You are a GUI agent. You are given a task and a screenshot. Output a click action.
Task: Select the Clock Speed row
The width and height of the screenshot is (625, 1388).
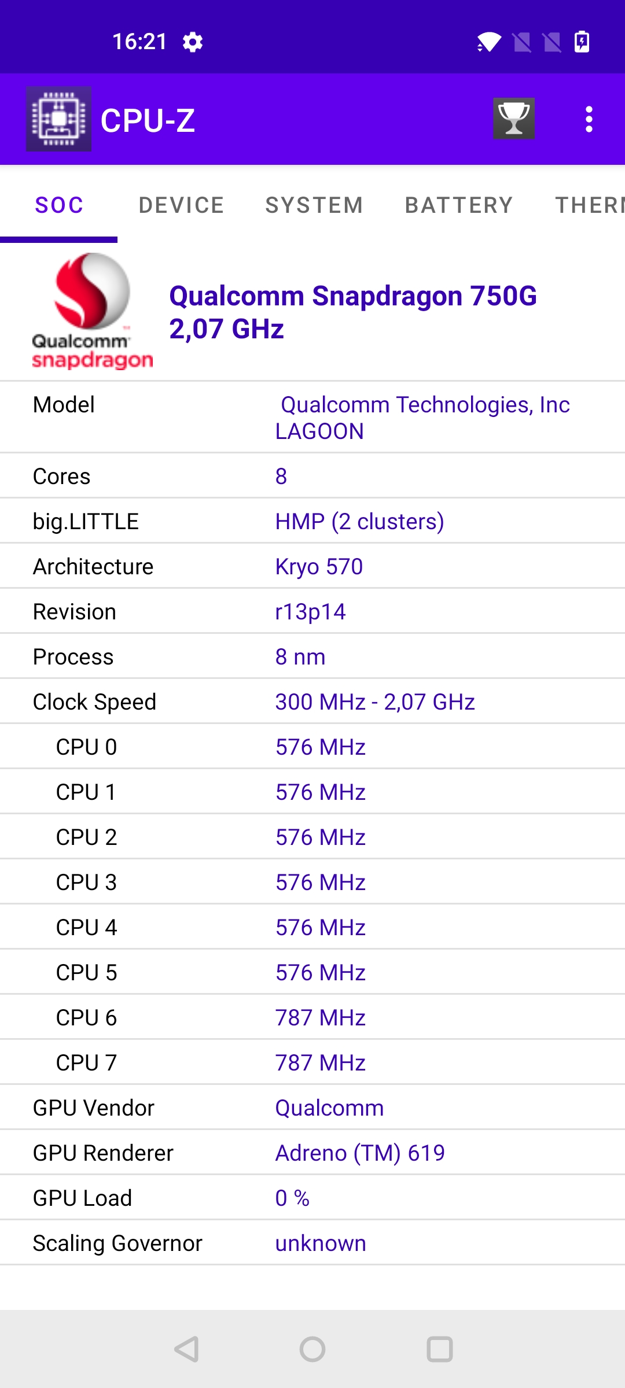[312, 702]
